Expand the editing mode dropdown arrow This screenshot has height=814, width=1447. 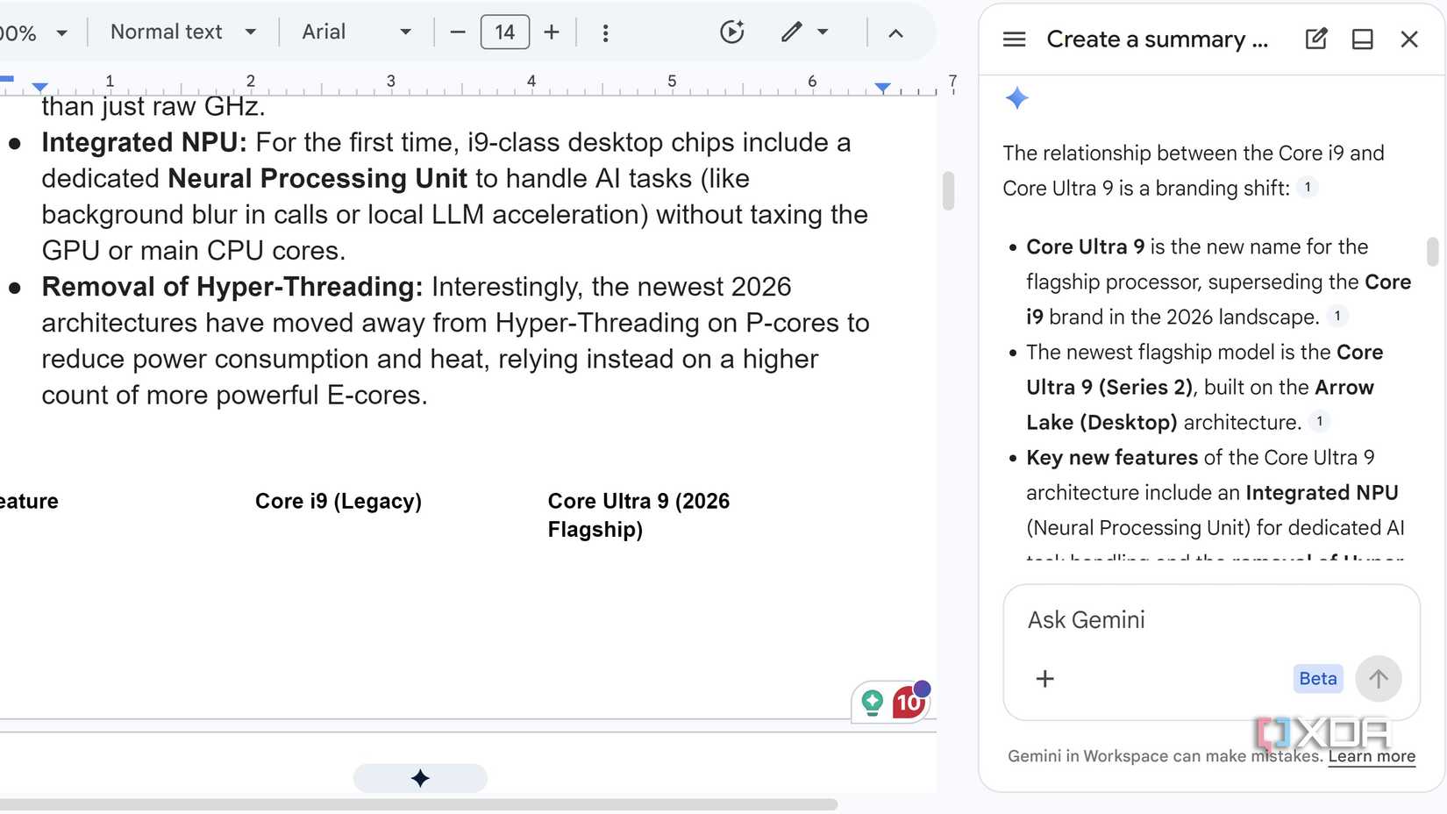[x=823, y=32]
